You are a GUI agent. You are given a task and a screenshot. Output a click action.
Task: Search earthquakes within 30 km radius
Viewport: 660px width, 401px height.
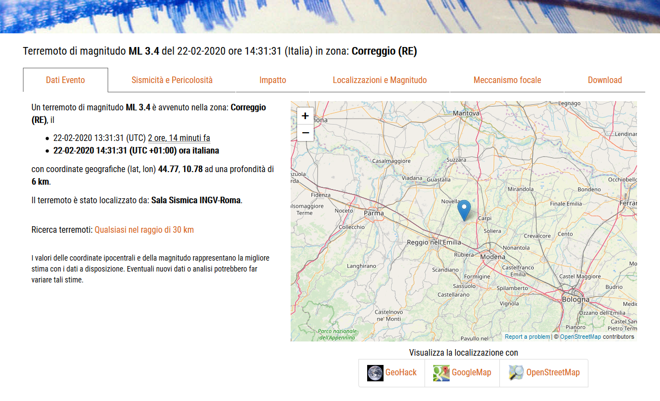pos(144,230)
